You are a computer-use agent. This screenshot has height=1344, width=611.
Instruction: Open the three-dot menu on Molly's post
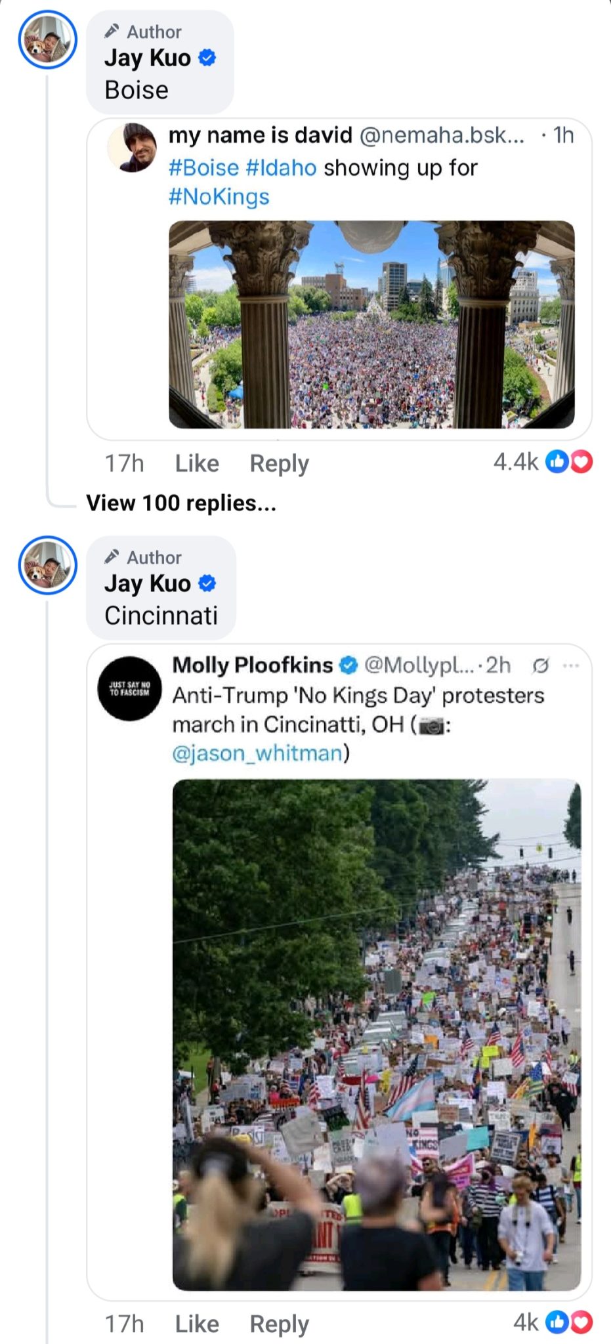[571, 665]
